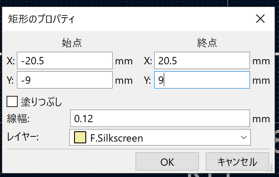279x177 pixels.
Task: Click the dialog title 矩形のプロパティ
Action: point(41,19)
